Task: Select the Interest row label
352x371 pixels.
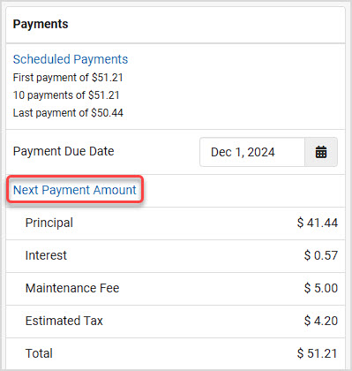Action: pyautogui.click(x=46, y=255)
